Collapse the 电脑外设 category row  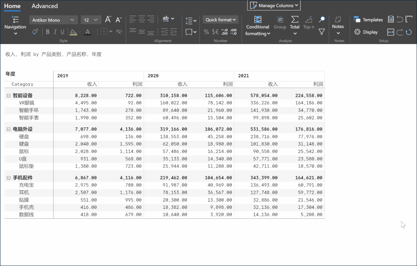[x=8, y=129]
